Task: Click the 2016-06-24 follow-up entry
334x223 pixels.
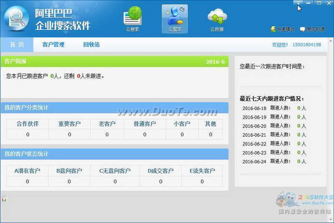Action: pos(254,162)
